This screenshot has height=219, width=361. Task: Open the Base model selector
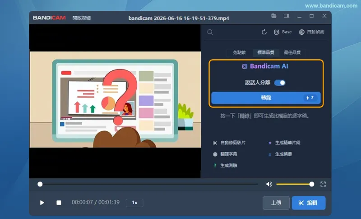(x=283, y=32)
